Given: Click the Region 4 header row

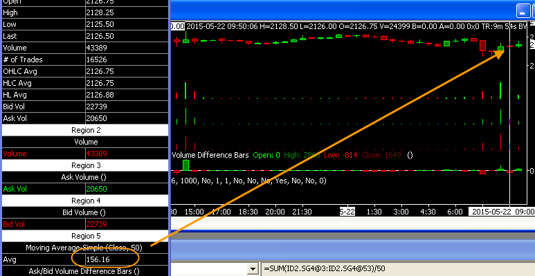Looking at the screenshot, I should click(x=85, y=201).
